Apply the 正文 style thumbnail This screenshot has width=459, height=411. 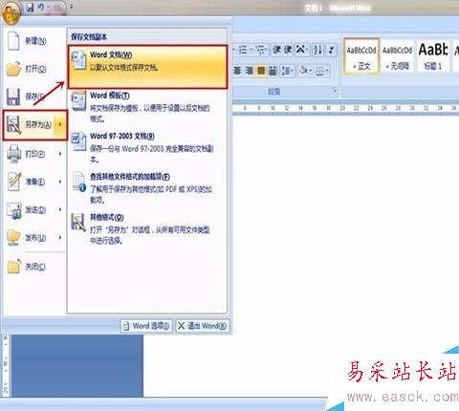click(361, 56)
